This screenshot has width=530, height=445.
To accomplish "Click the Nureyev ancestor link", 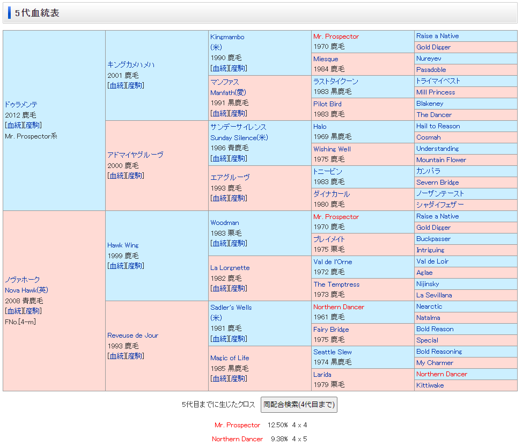I will coord(429,59).
